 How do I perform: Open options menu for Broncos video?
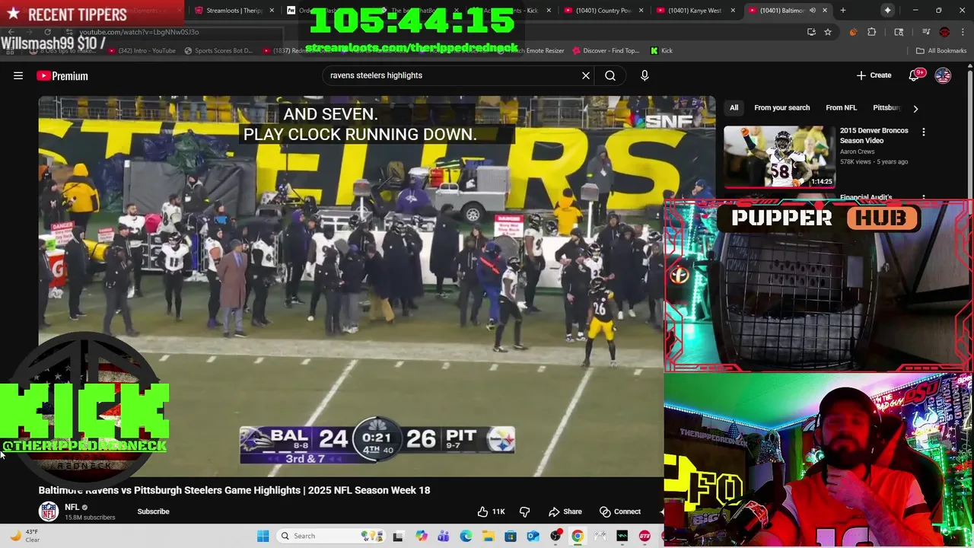coord(924,132)
